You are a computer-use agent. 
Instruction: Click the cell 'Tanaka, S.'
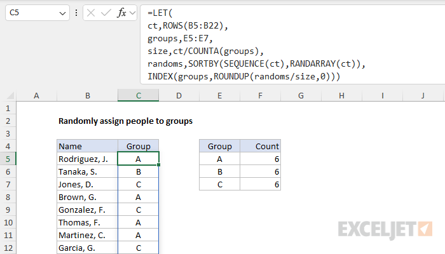pyautogui.click(x=88, y=172)
